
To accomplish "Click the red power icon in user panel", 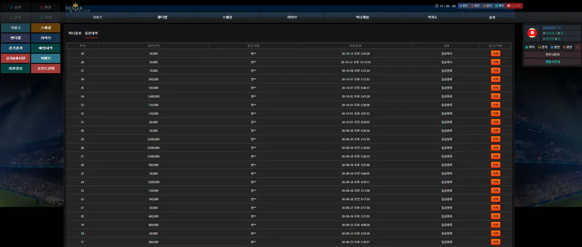I will tap(578, 47).
